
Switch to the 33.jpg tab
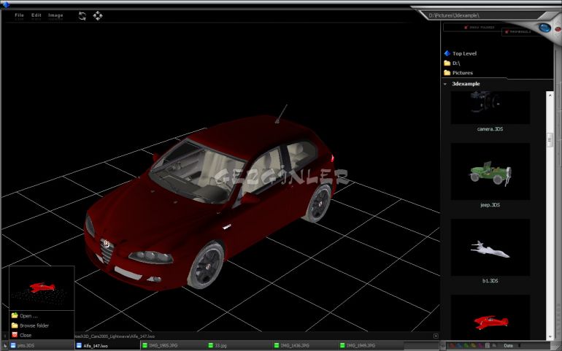pyautogui.click(x=239, y=346)
